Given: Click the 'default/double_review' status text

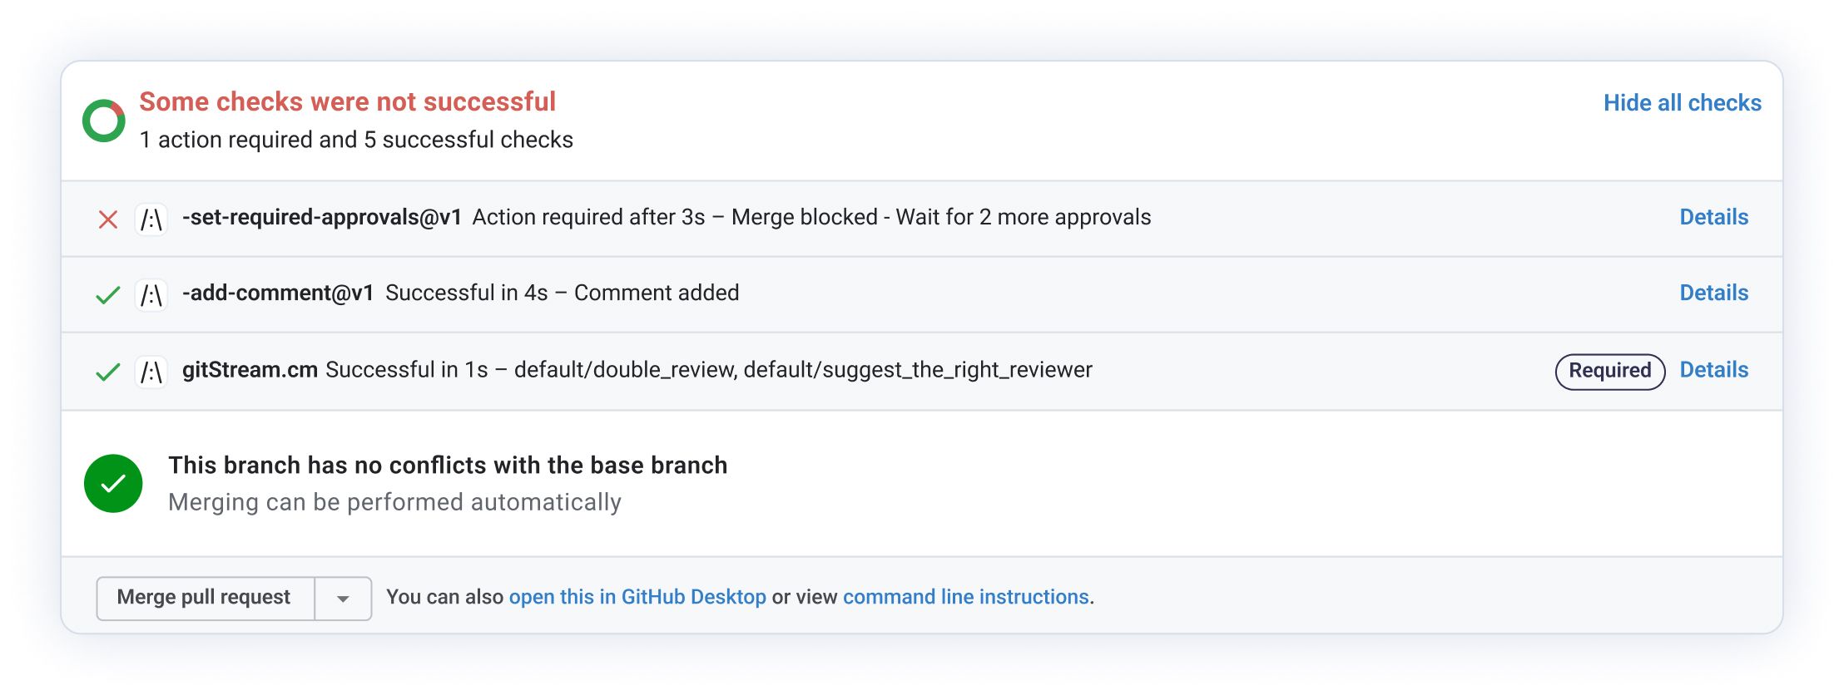Looking at the screenshot, I should click(624, 370).
